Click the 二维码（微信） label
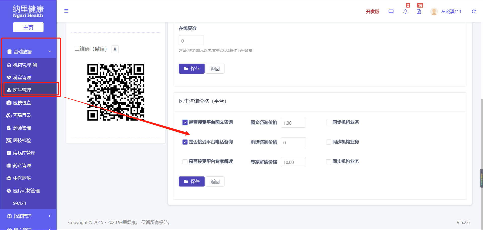The width and height of the screenshot is (483, 230). [x=91, y=49]
